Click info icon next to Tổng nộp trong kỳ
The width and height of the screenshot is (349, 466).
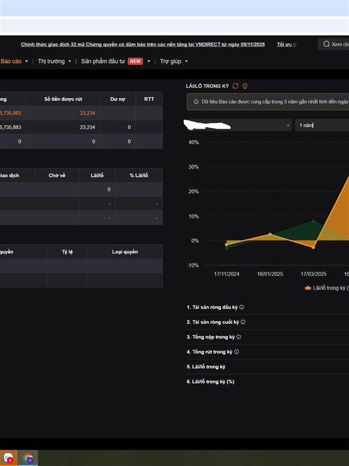click(239, 337)
